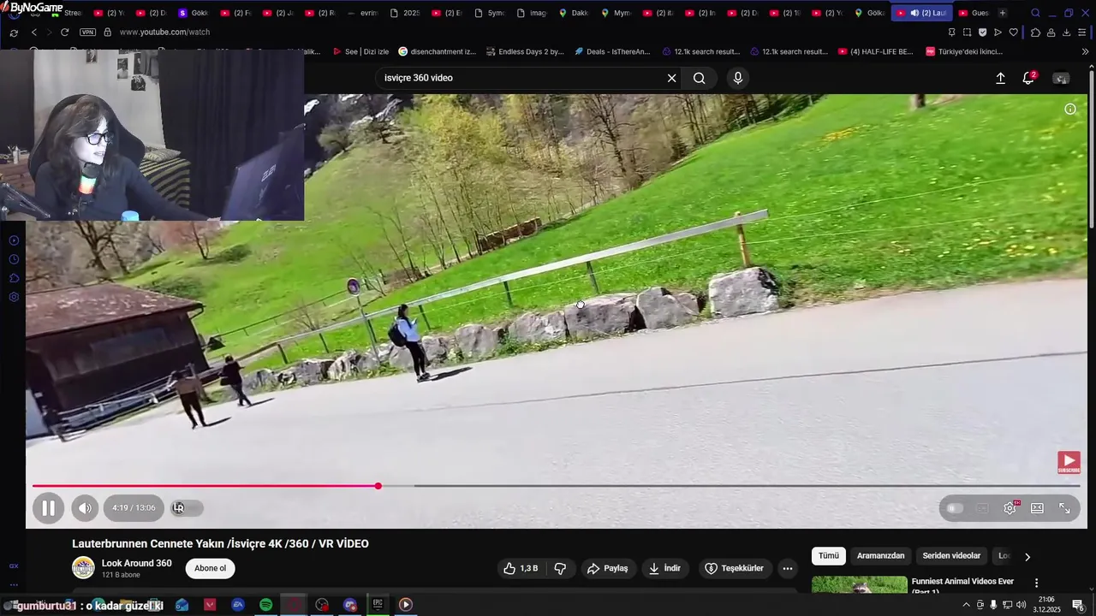
Task: Open Spotify from the Windows taskbar
Action: click(266, 605)
